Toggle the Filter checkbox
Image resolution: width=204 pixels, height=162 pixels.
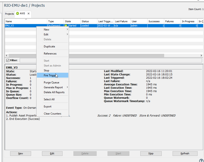(8, 60)
